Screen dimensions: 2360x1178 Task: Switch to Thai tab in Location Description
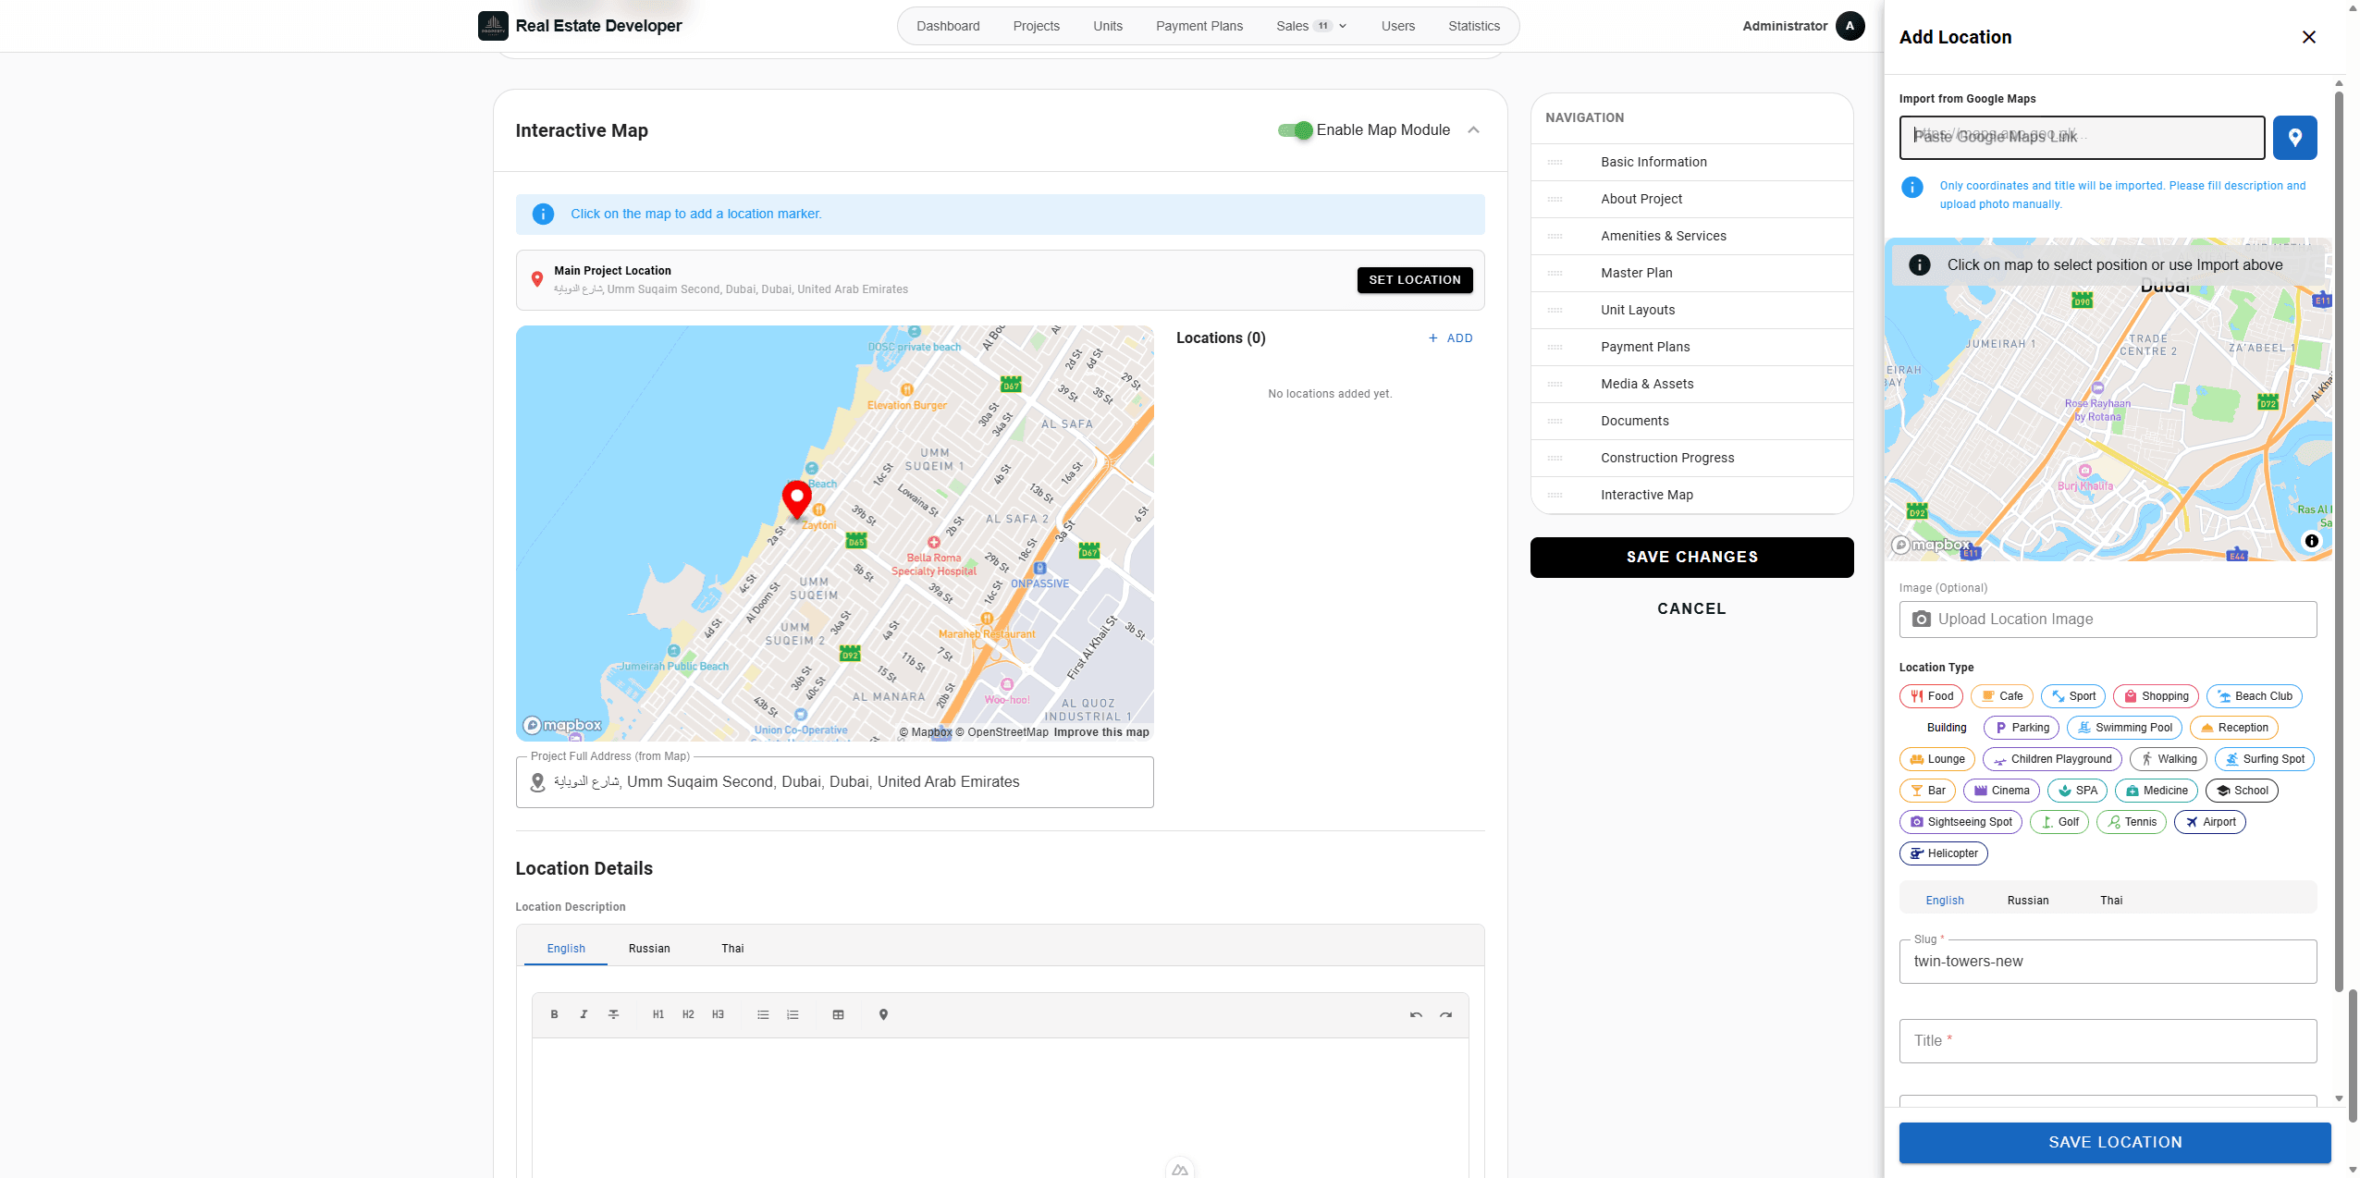pos(732,949)
